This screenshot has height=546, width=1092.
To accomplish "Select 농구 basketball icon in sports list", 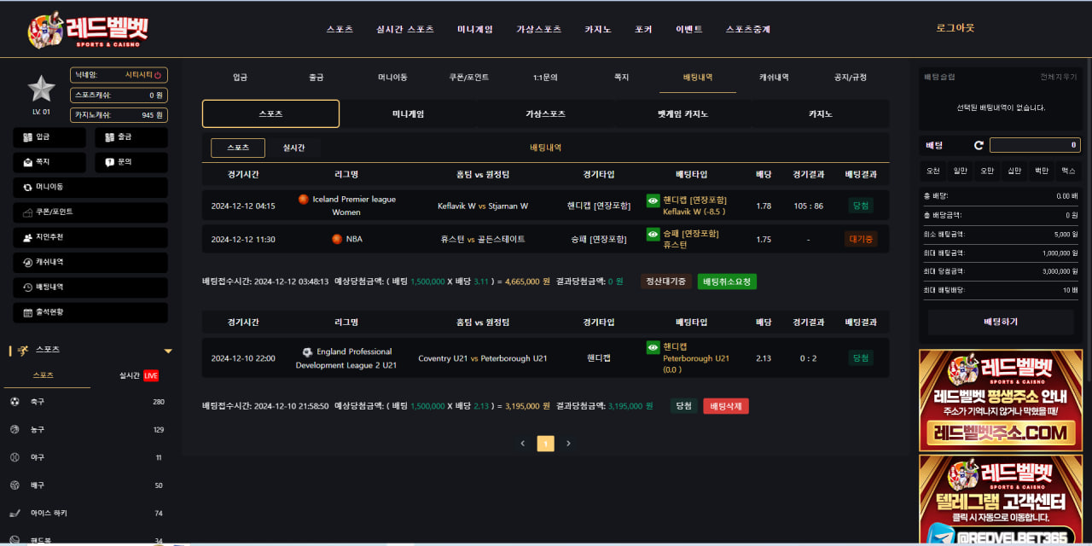I will 15,430.
